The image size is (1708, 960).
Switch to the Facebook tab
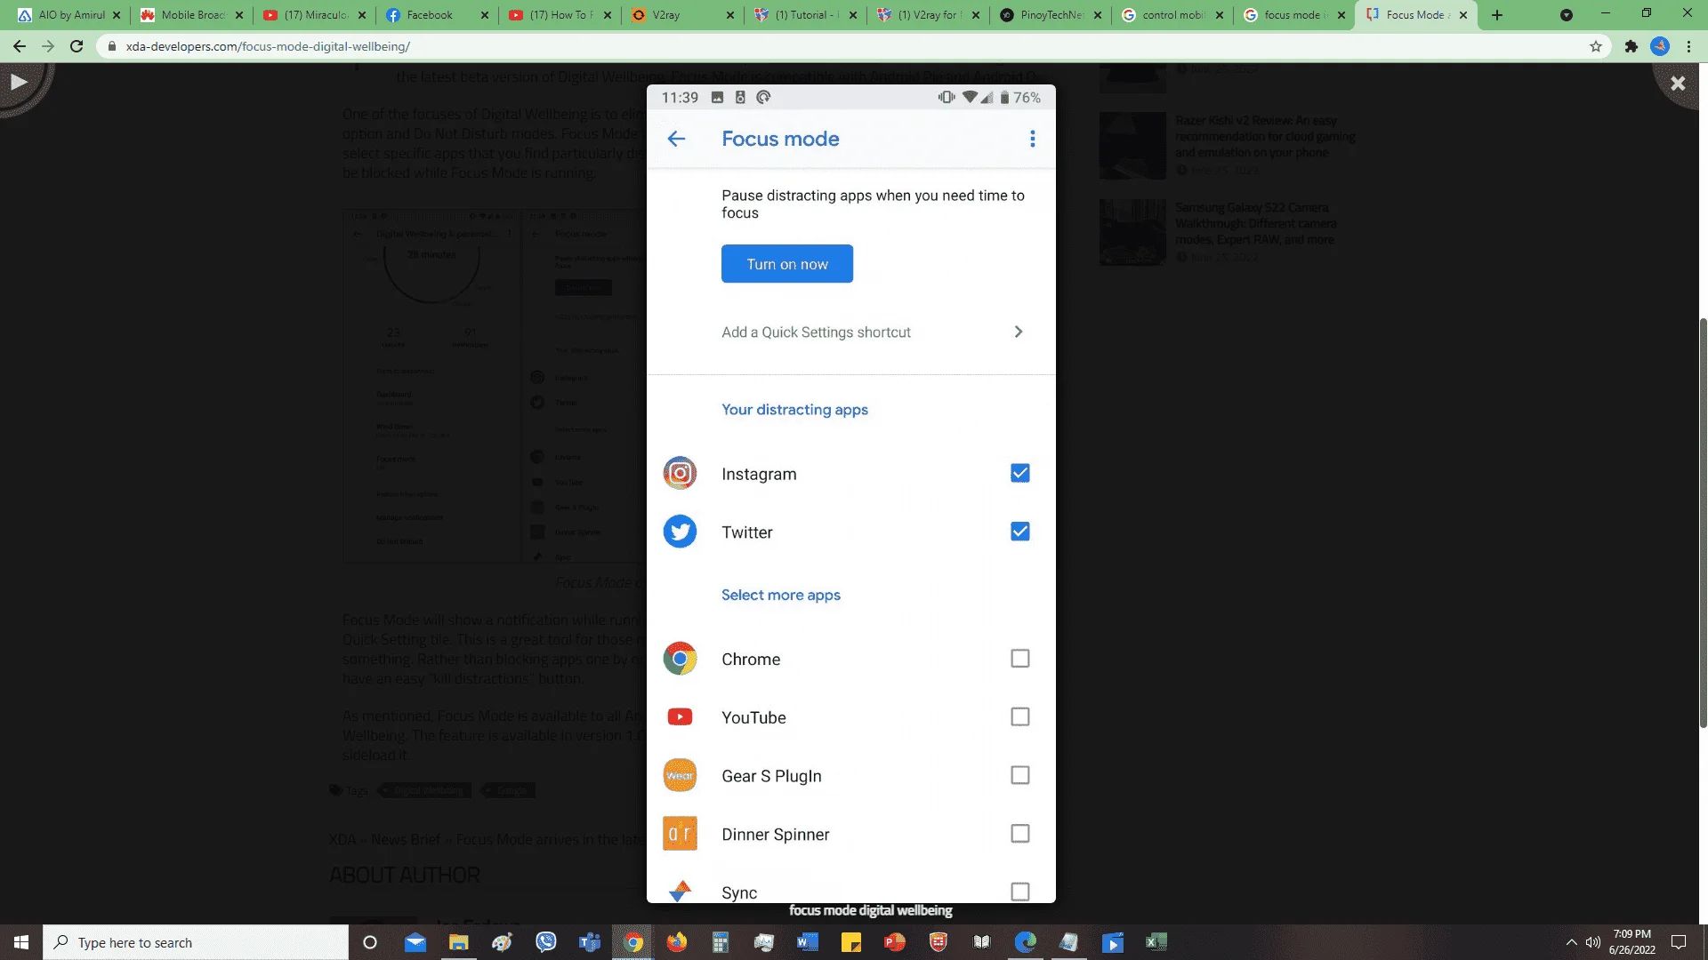coord(437,15)
